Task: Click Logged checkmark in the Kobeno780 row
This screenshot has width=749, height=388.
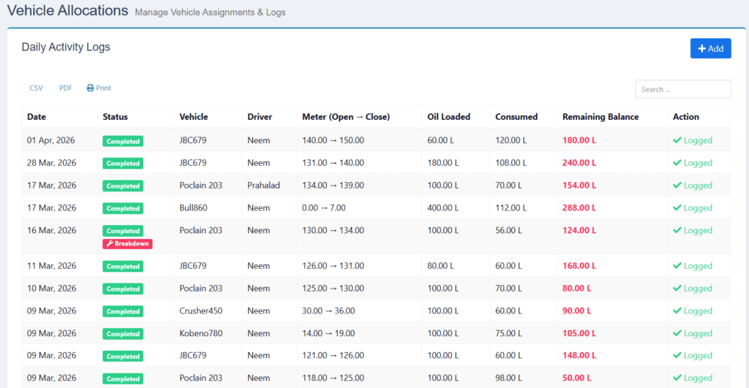Action: (693, 333)
